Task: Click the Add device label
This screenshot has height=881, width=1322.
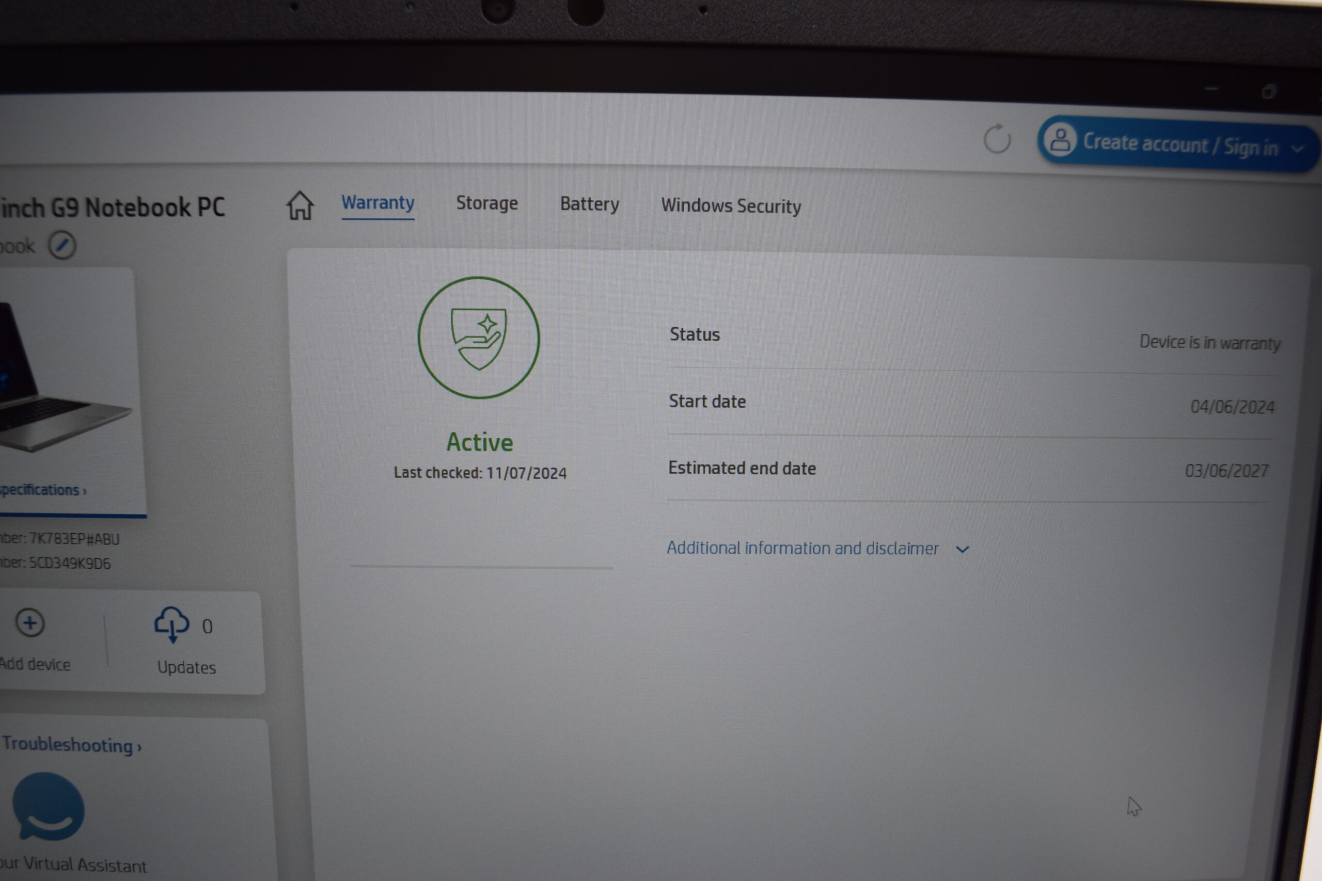Action: 36,664
